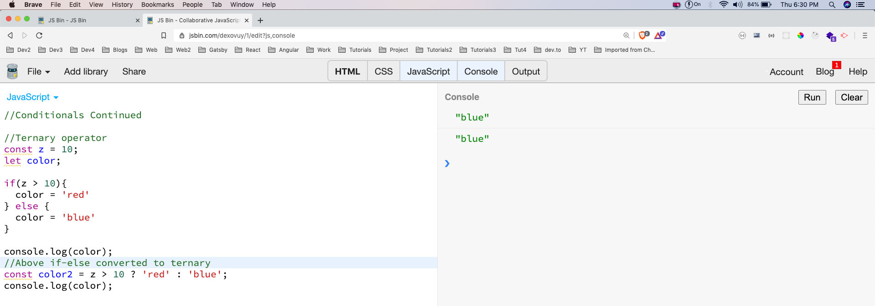Open the JS Bin Help link
The height and width of the screenshot is (306, 875).
[x=858, y=72]
